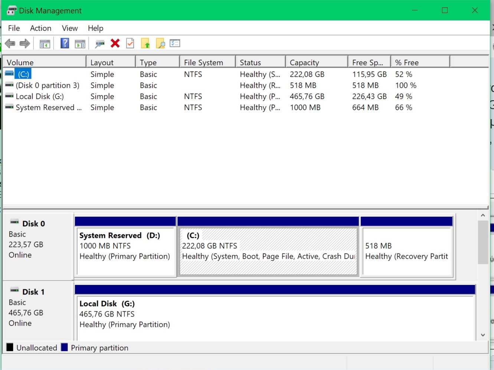Viewport: 494px width, 370px height.
Task: Click the Connect drive plug icon
Action: 99,44
